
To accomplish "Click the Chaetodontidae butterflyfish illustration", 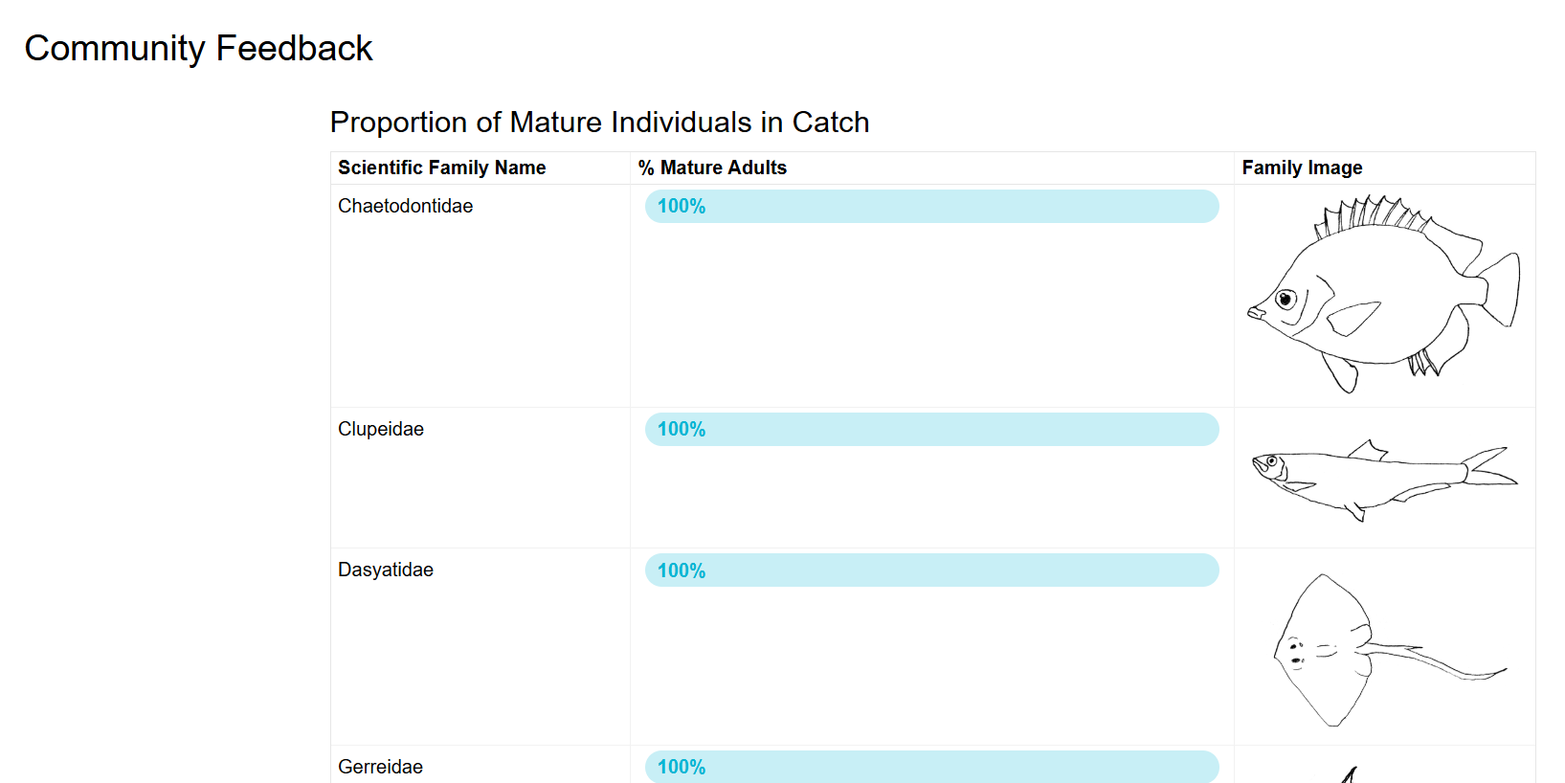I will tap(1383, 294).
